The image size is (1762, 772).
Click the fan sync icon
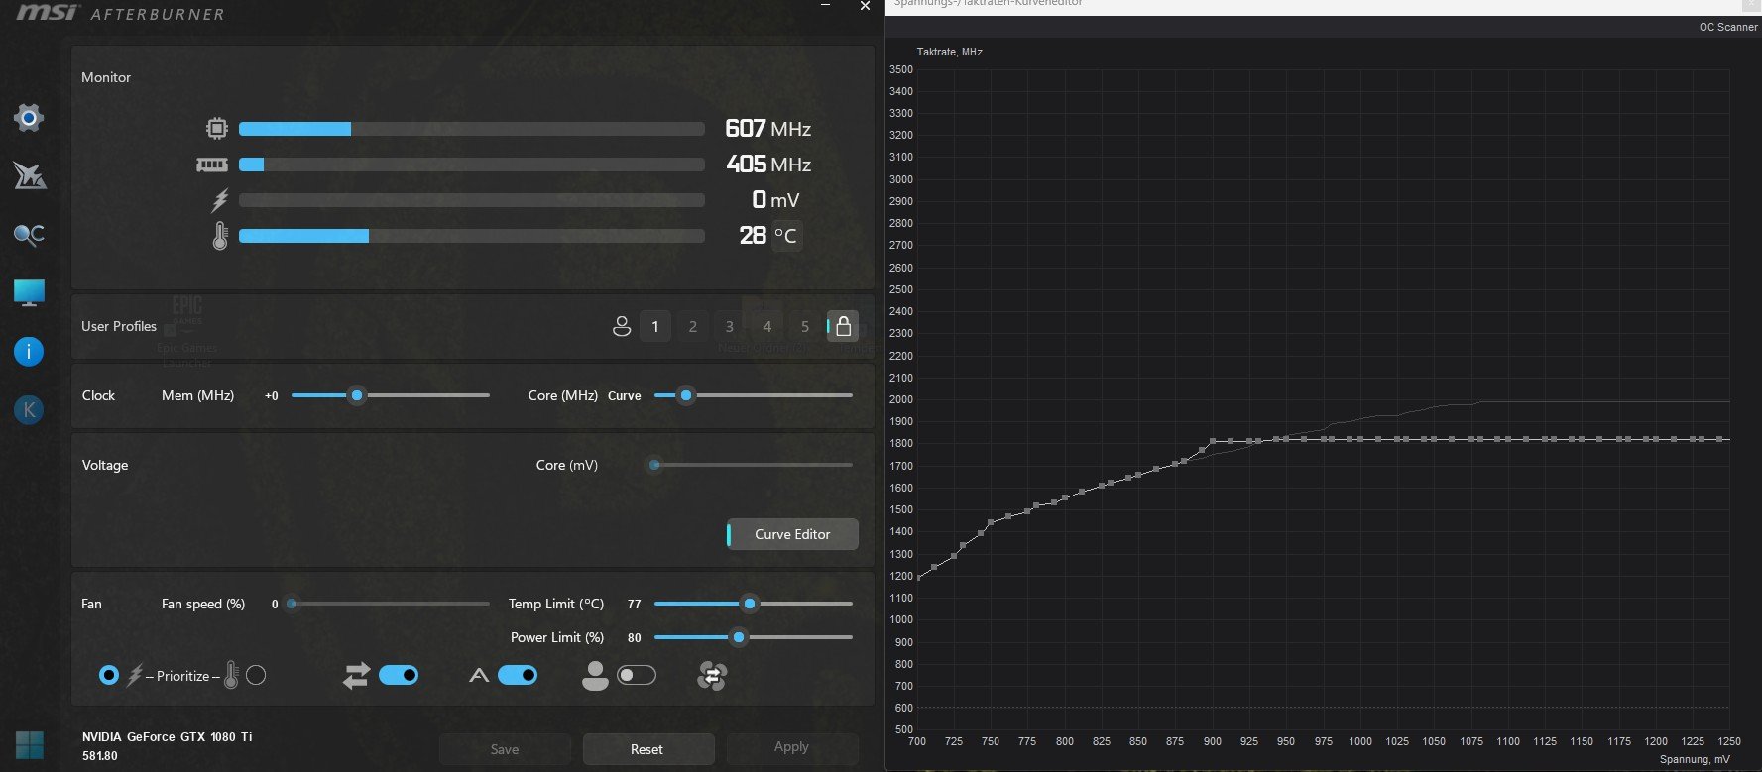pyautogui.click(x=712, y=676)
